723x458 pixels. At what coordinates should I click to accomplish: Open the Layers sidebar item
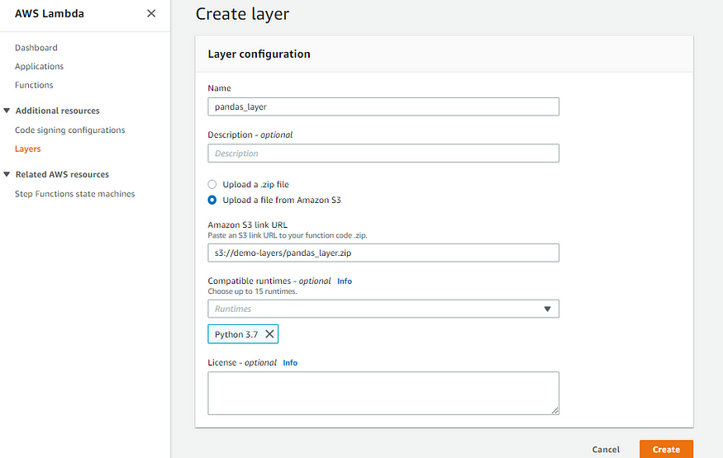[27, 149]
